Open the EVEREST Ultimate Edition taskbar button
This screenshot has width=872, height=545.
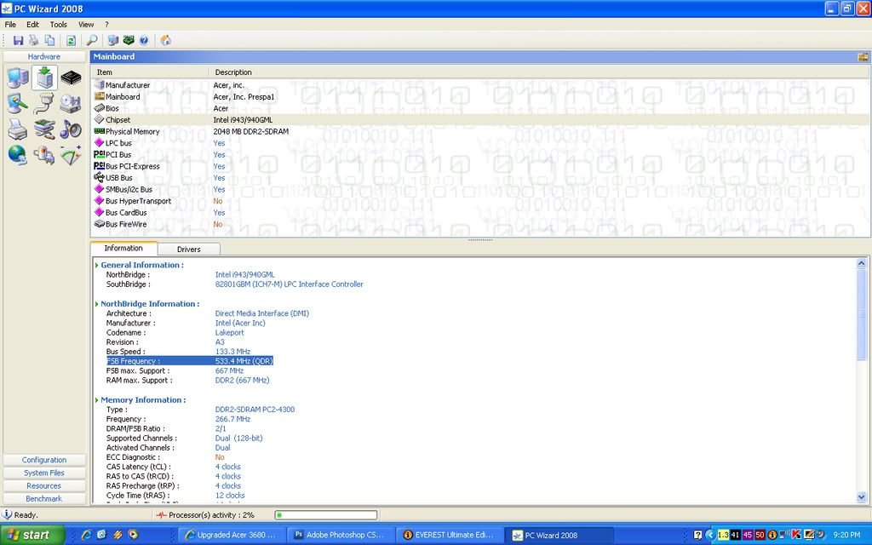click(x=448, y=535)
